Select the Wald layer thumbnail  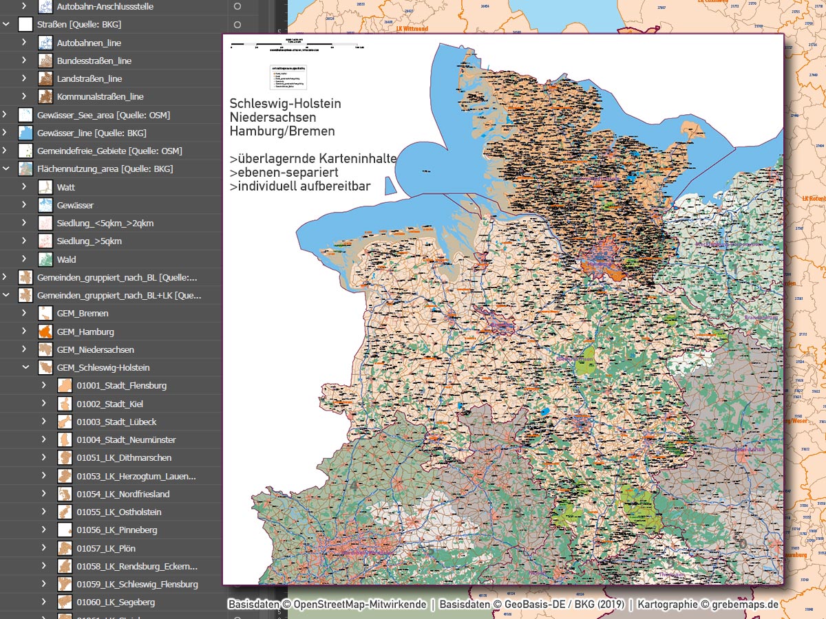point(45,259)
